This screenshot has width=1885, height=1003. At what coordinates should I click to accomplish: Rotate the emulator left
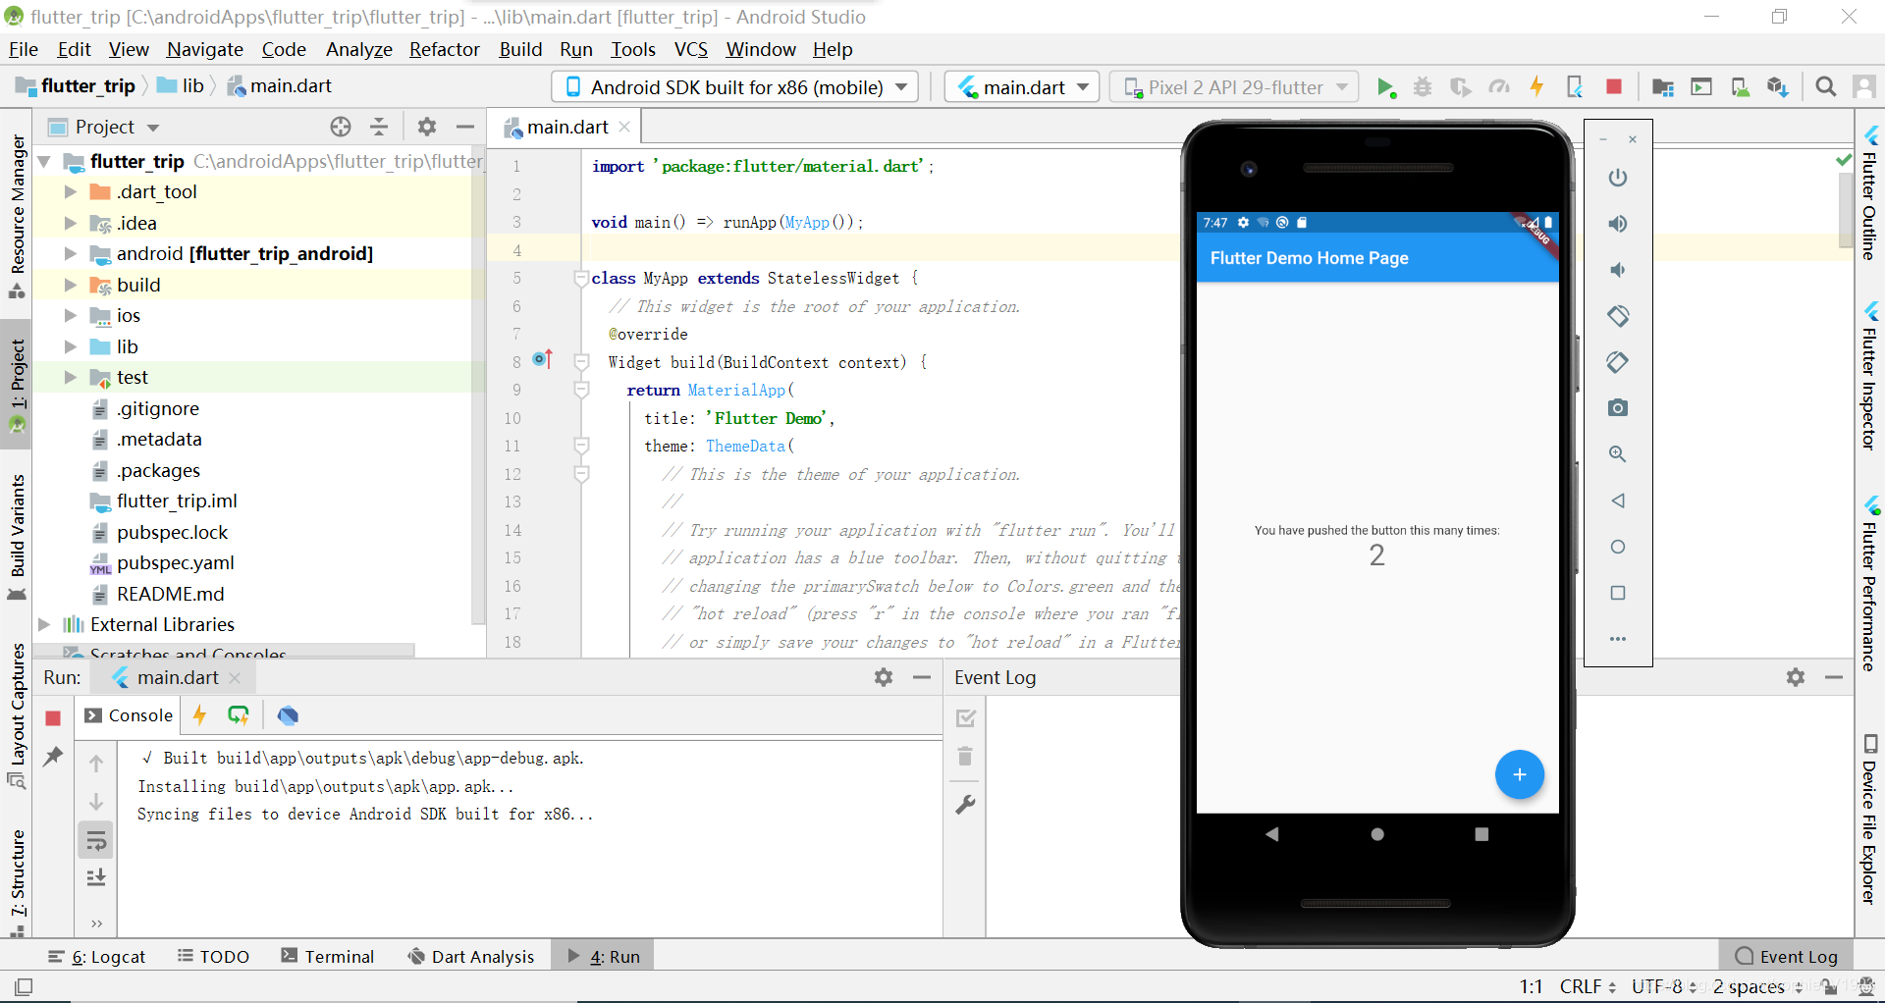click(1618, 316)
